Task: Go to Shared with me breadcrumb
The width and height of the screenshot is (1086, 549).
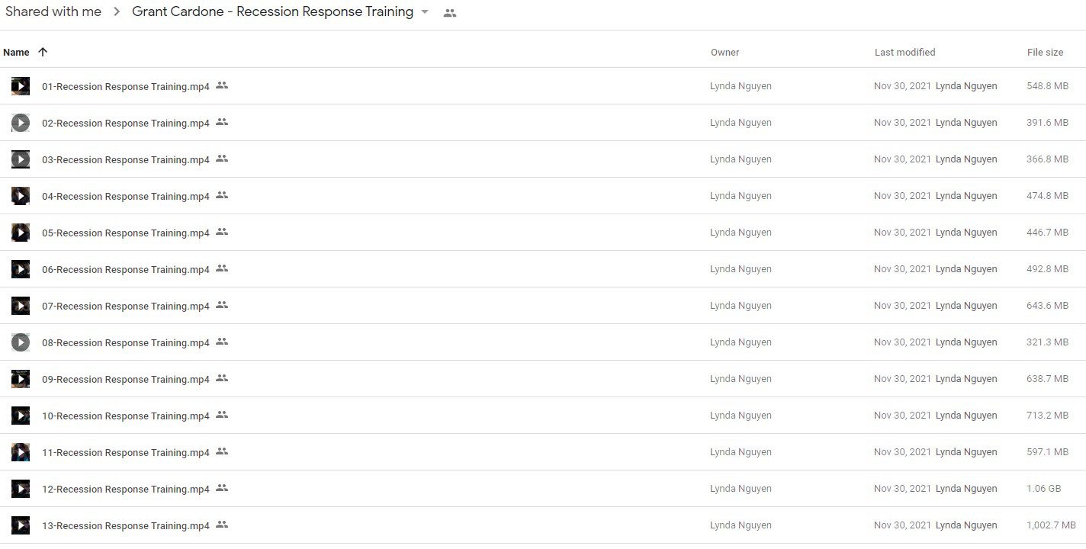Action: coord(53,11)
